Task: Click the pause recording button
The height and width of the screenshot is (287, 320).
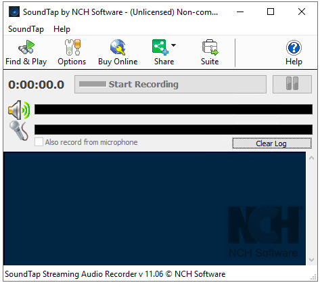Action: pyautogui.click(x=292, y=85)
